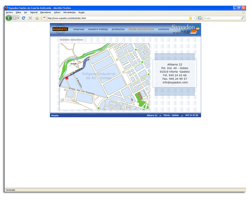Image resolution: width=251 pixels, height=201 pixels.
Task: Click 'Vitoria - Gasteiz' footer text
Action: tap(171, 115)
